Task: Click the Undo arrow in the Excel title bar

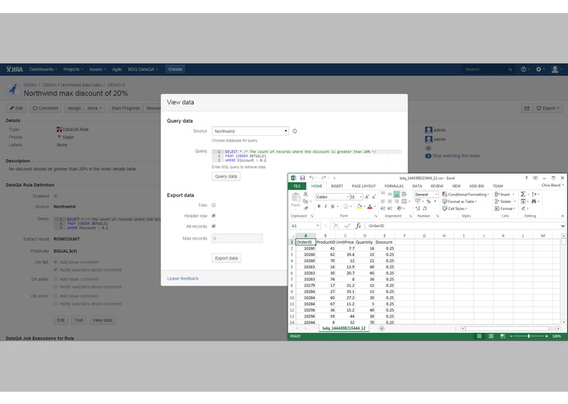Action: click(311, 178)
